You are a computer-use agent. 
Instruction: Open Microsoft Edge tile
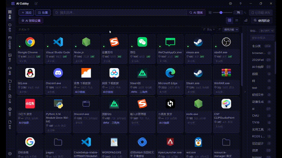(x=170, y=80)
